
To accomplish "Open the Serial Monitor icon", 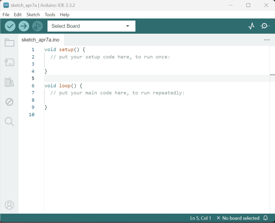I will click(x=265, y=26).
